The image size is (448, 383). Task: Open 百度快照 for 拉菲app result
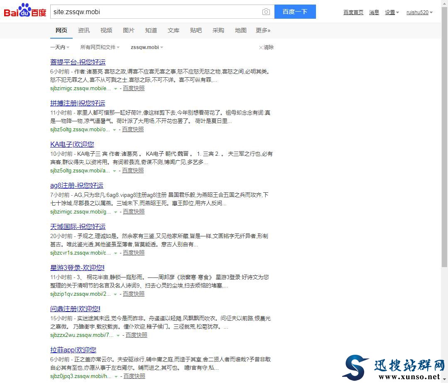pos(134,376)
